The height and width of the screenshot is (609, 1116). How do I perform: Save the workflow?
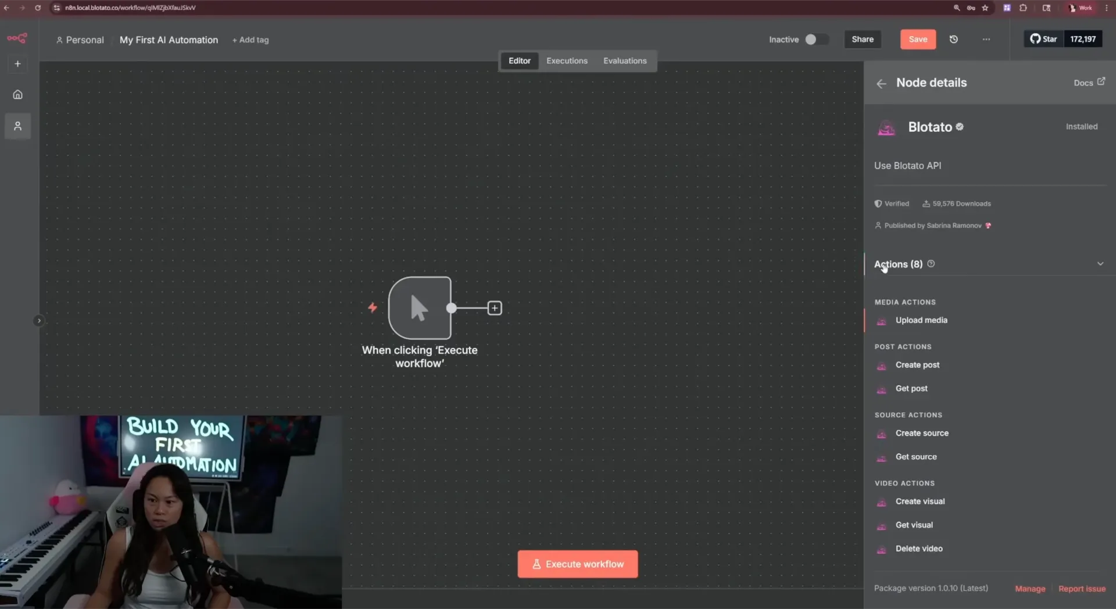point(918,39)
